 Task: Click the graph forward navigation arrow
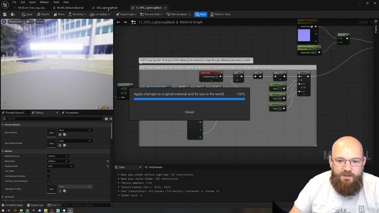(x=125, y=22)
